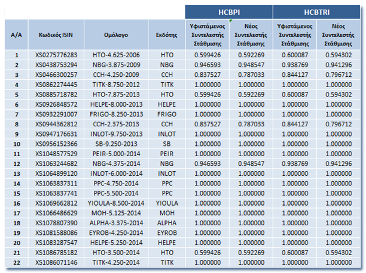Select ISIN cell XS1081588086
Viewport: 366px width, 273px height.
(56, 232)
